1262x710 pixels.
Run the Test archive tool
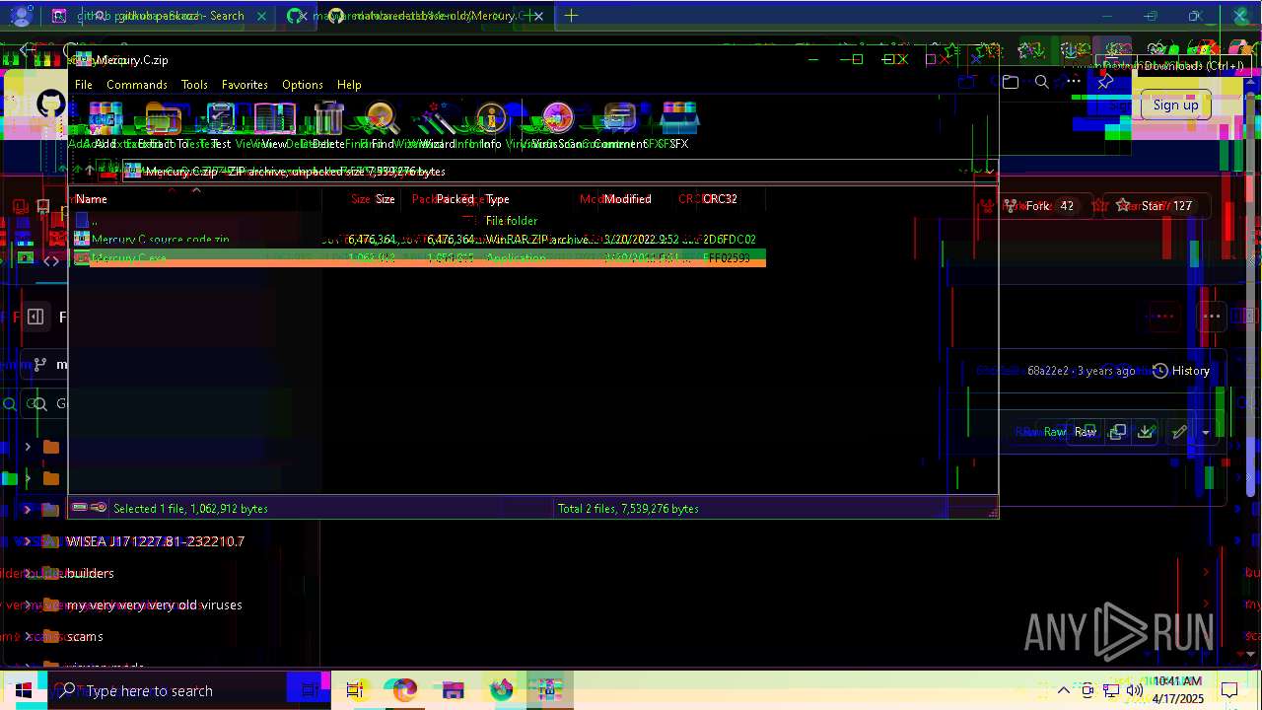pyautogui.click(x=221, y=125)
